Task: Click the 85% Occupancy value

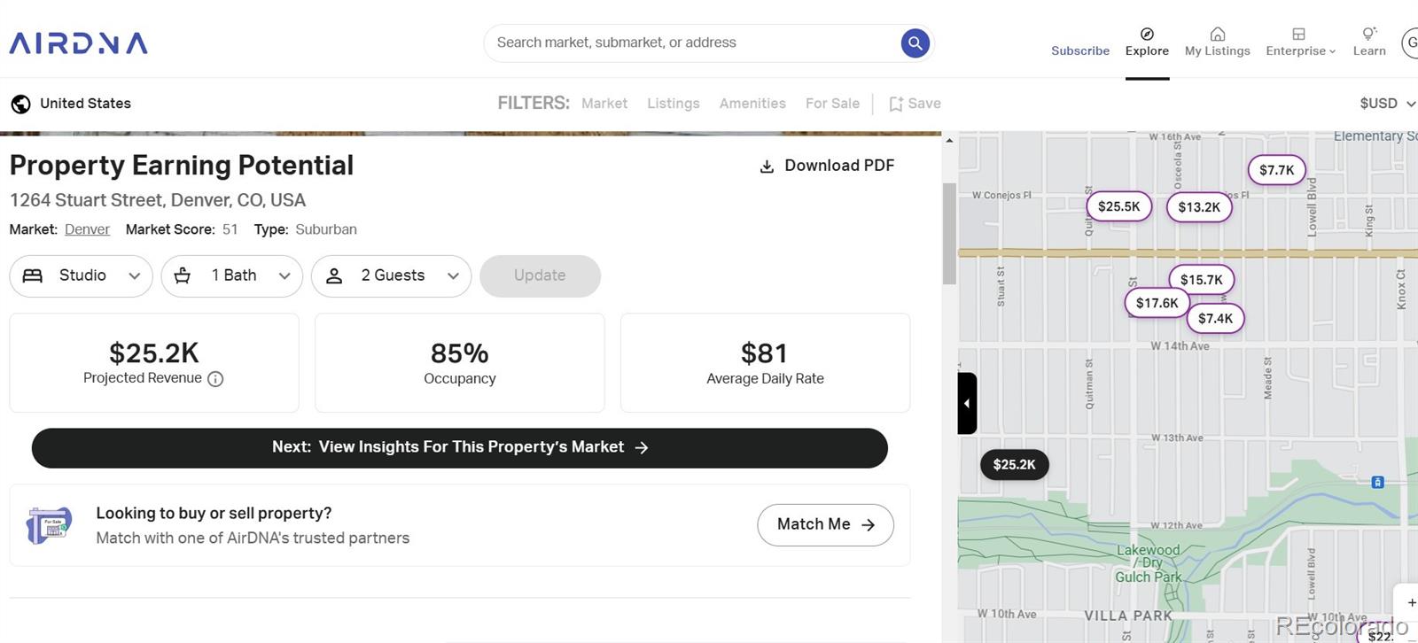Action: click(x=459, y=353)
